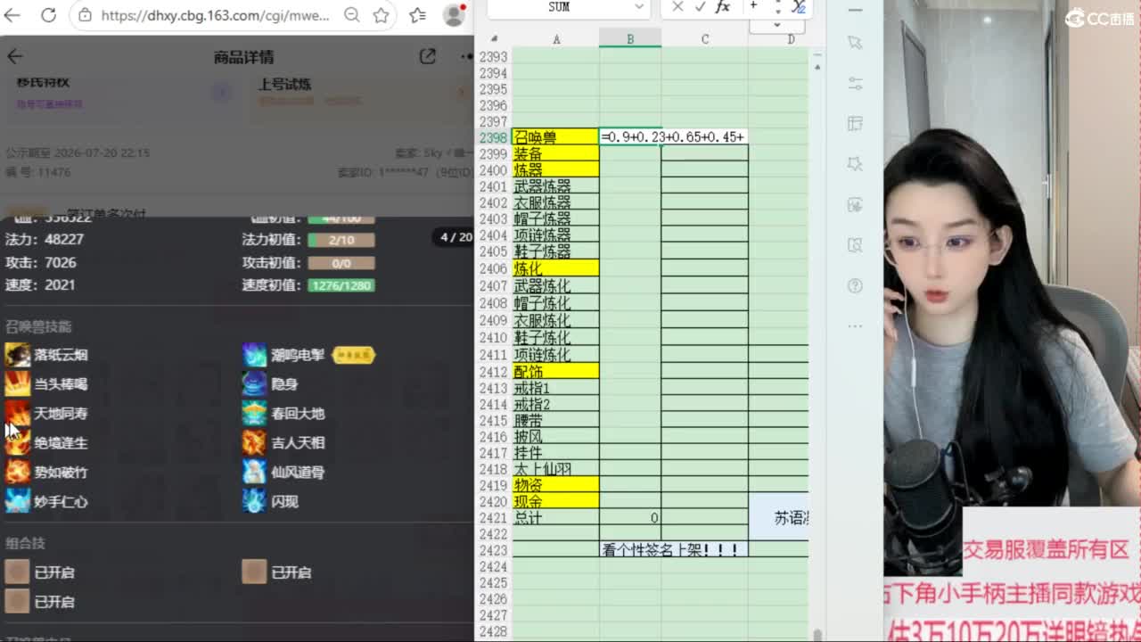Click the 吉人天相 skill icon
This screenshot has height=642, width=1141.
[255, 443]
